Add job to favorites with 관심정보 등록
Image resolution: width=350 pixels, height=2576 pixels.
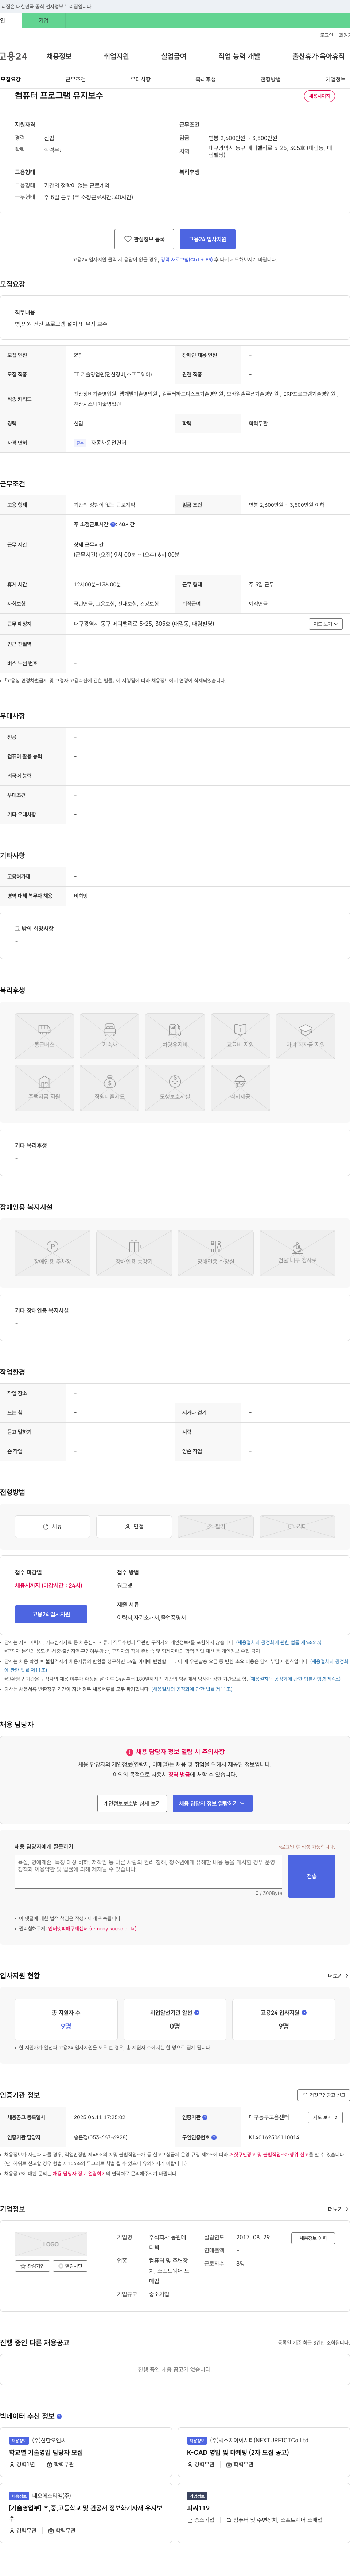click(145, 239)
